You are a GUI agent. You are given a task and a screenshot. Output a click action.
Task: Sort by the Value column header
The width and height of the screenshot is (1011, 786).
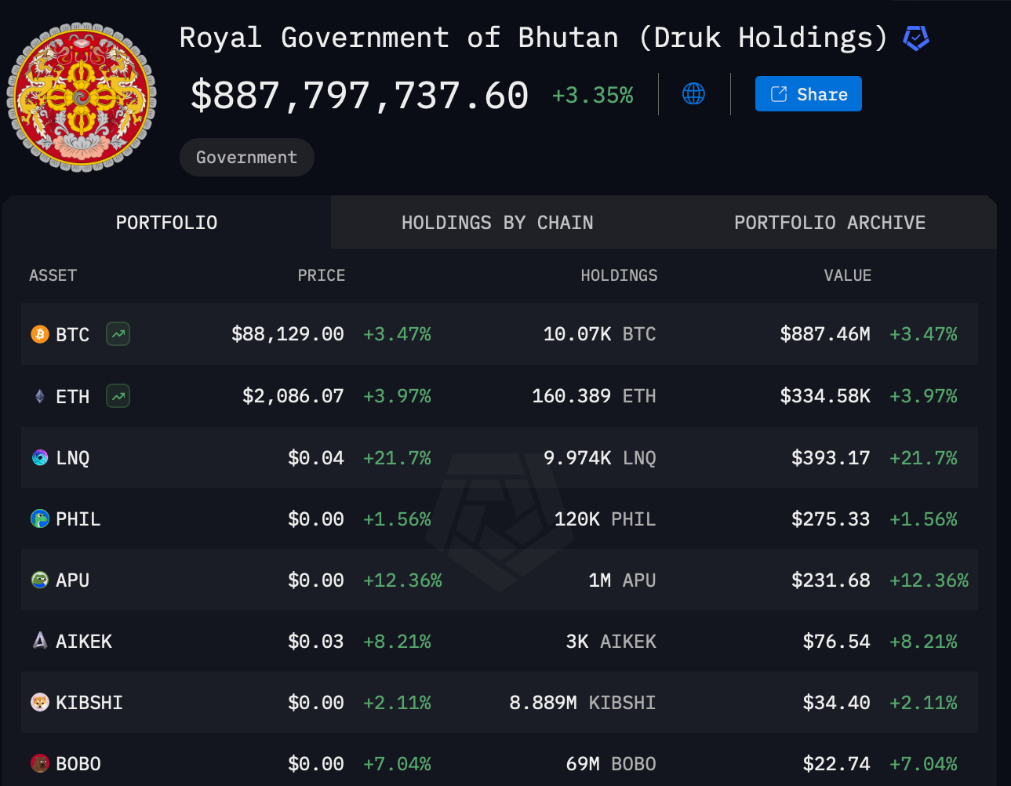tap(847, 275)
